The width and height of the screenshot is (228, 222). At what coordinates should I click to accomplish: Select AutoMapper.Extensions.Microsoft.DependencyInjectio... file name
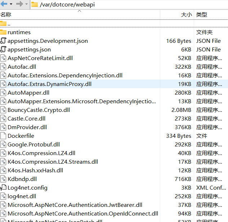click(x=82, y=101)
